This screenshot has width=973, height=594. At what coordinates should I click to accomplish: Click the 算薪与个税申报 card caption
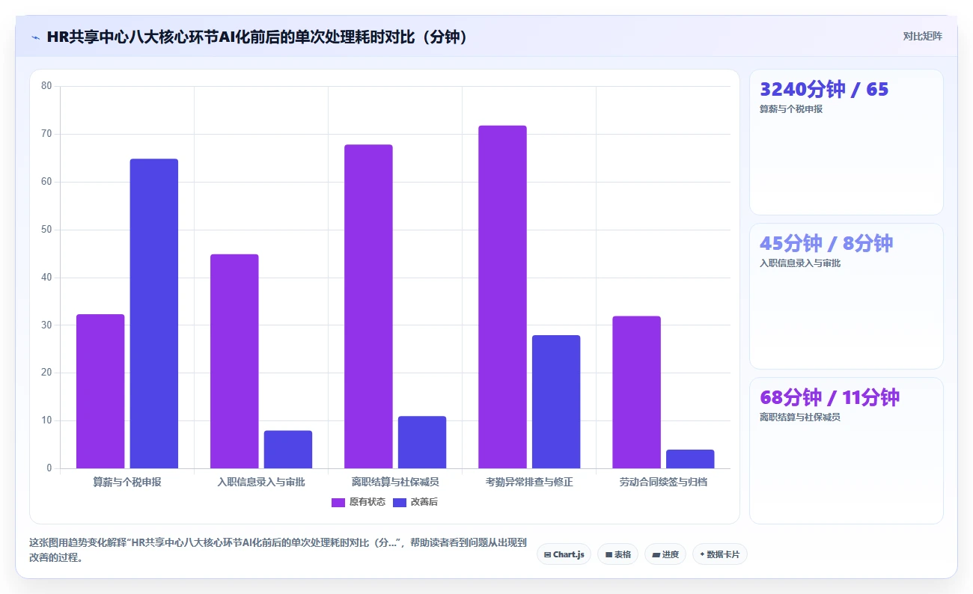pos(791,109)
